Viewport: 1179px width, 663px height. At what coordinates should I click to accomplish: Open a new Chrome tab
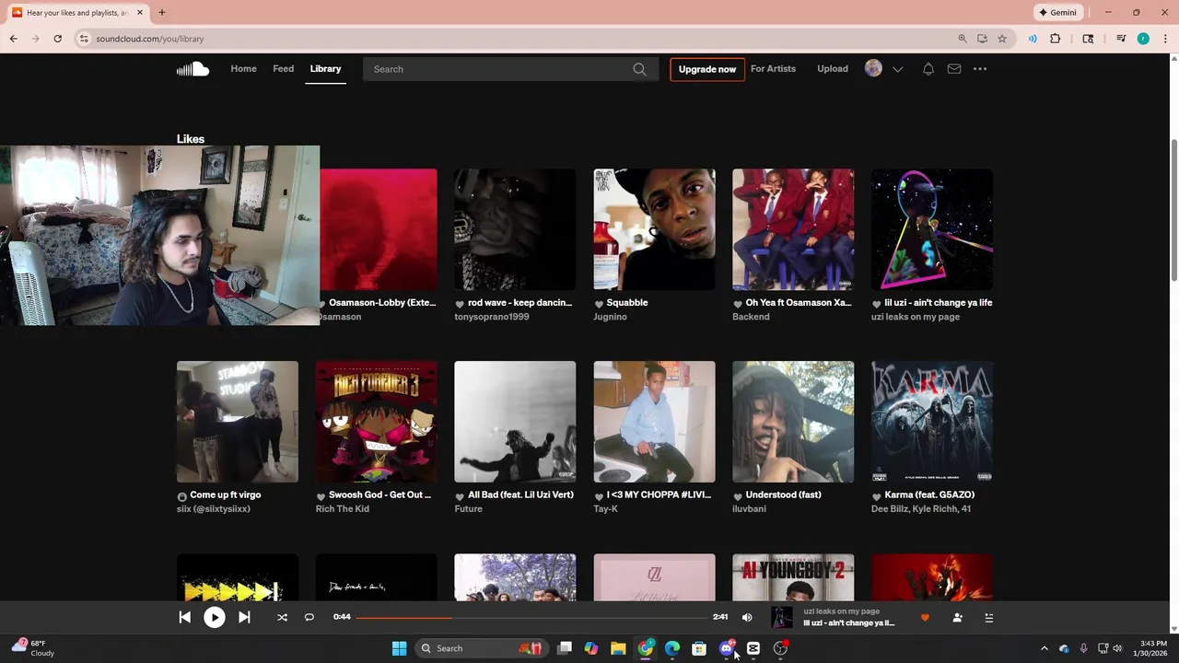pyautogui.click(x=161, y=13)
